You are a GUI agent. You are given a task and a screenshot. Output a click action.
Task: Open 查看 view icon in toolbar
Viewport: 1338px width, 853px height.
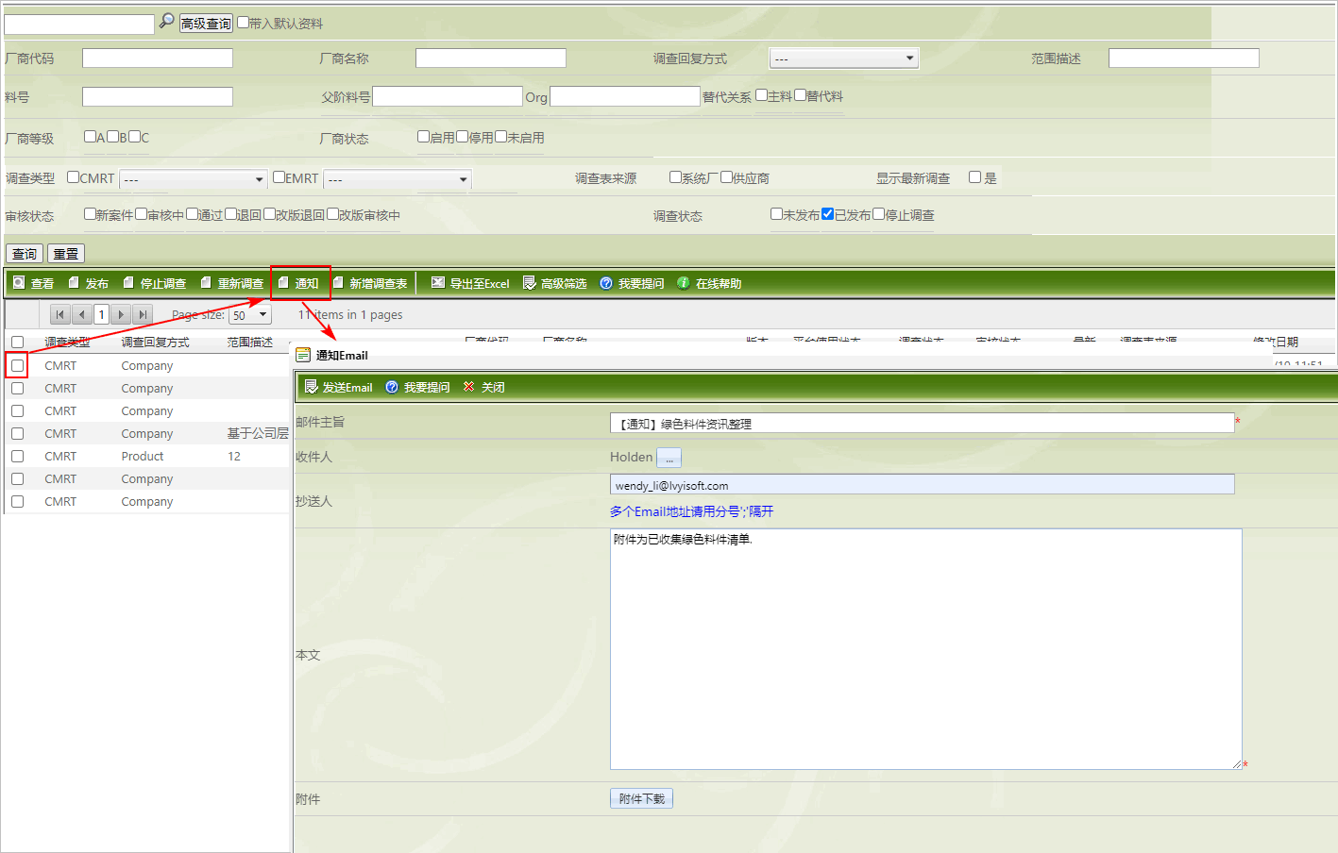click(x=19, y=282)
